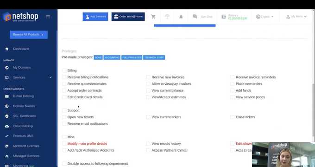The height and width of the screenshot is (167, 315).
Task: Toggle the hamburger sidebar menu
Action: pyautogui.click(x=48, y=17)
